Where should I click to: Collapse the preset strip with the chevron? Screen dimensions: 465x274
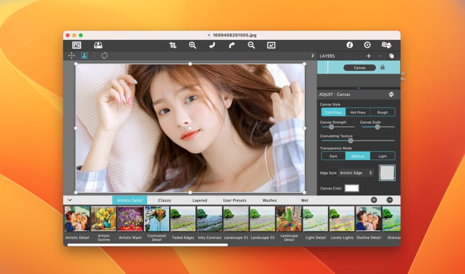tap(69, 200)
